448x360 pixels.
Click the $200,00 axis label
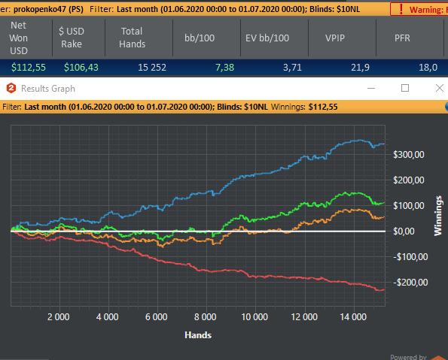click(409, 180)
